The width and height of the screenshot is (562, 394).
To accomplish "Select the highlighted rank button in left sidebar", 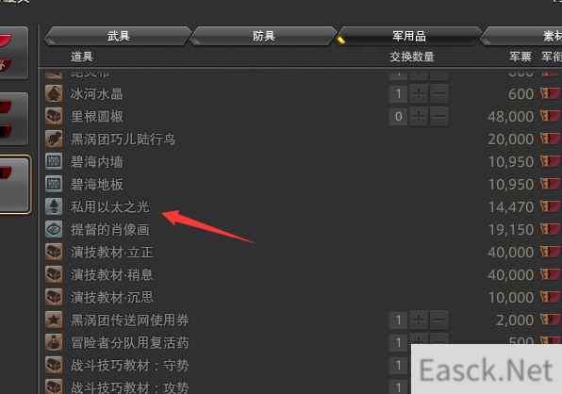I will click(14, 185).
